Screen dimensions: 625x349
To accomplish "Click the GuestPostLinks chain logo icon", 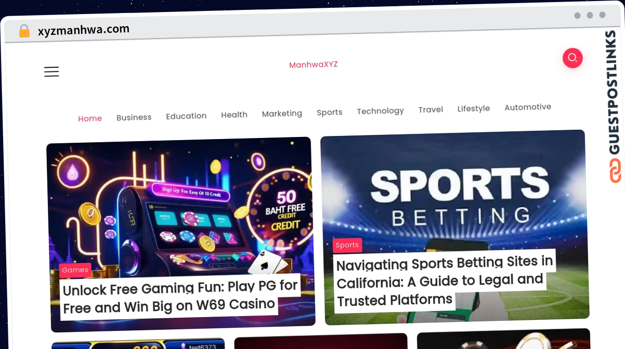I will tap(616, 170).
